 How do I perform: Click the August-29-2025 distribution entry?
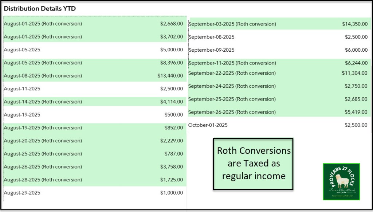(x=22, y=193)
